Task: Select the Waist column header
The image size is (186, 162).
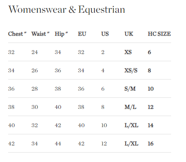Action: (40, 34)
